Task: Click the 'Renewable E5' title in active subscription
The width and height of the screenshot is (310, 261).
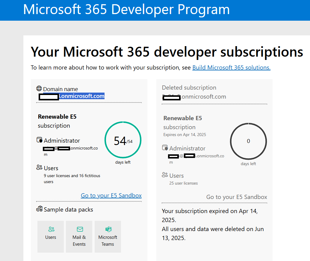Action: tap(57, 117)
